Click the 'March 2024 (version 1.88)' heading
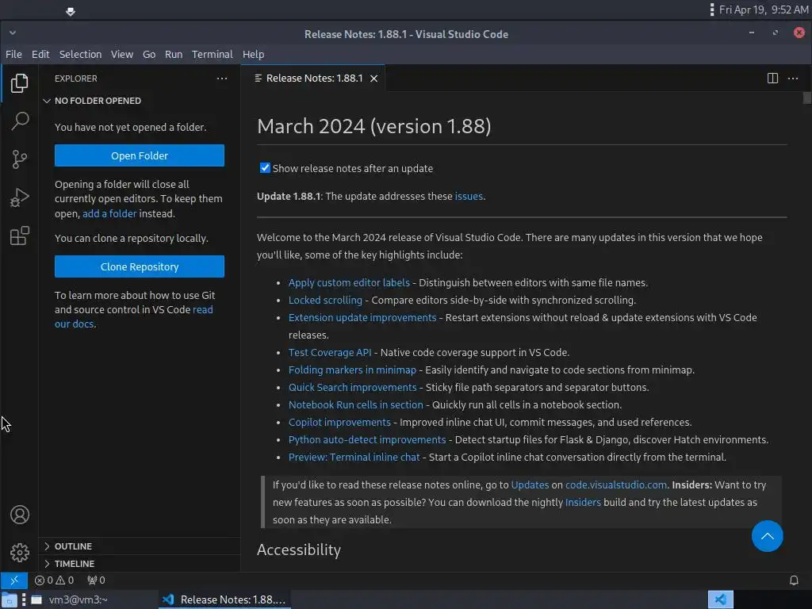The height and width of the screenshot is (609, 812). click(374, 126)
